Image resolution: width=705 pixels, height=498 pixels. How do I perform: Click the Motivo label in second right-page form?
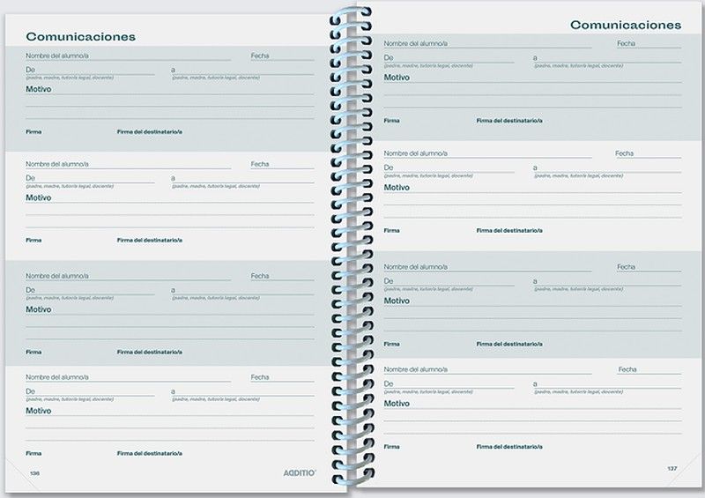[x=397, y=187]
